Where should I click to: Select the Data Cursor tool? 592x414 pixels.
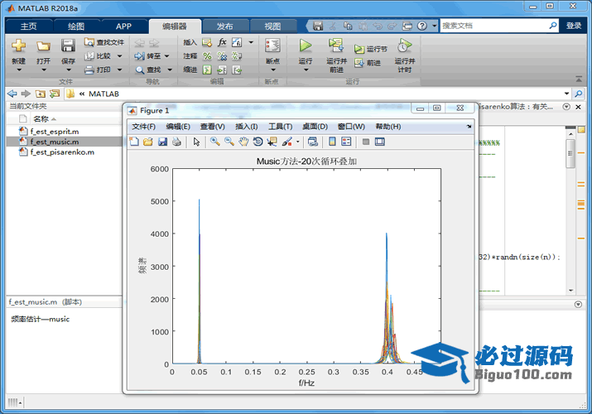point(272,142)
